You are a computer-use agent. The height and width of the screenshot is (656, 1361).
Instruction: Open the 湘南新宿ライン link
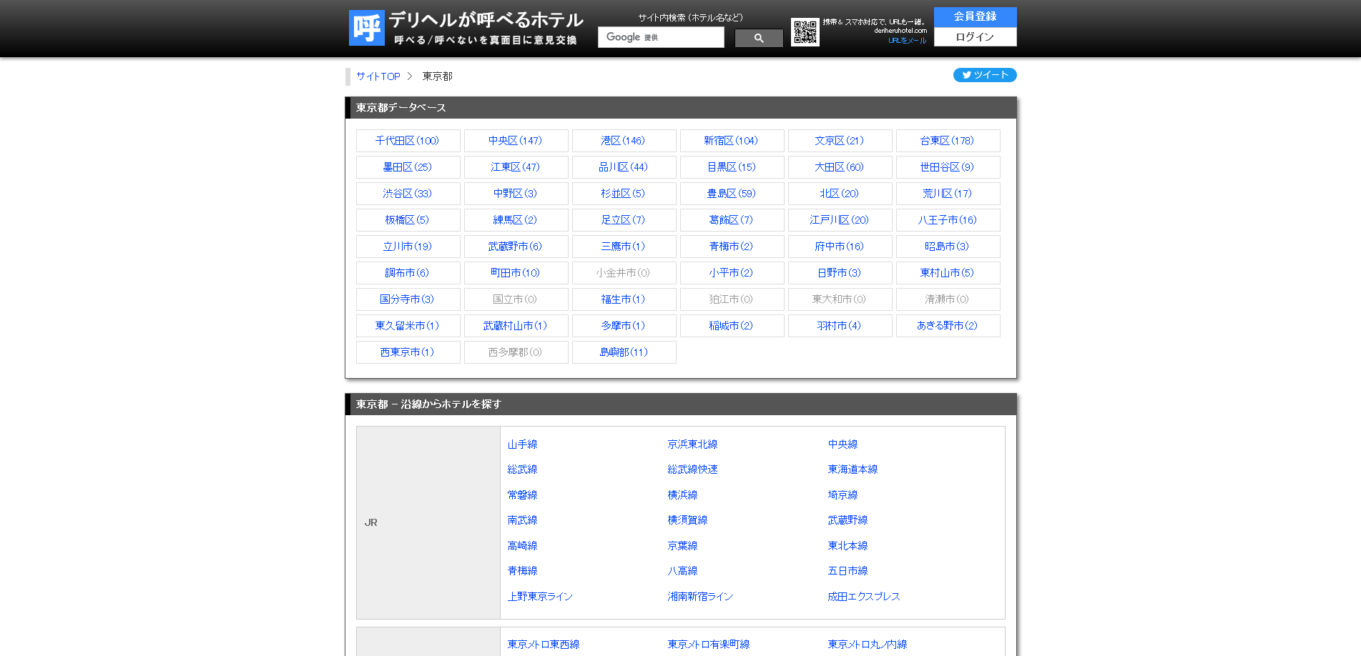click(701, 597)
